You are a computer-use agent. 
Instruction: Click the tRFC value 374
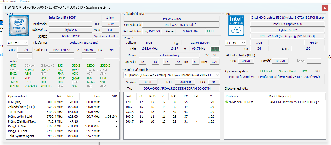coord(215,62)
